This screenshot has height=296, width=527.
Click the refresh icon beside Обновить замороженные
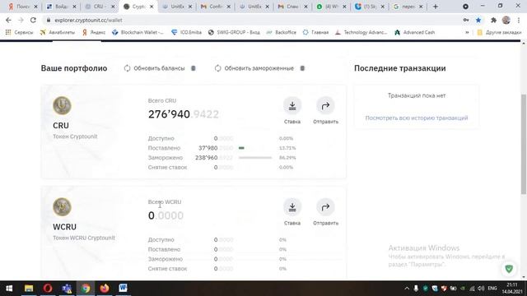pyautogui.click(x=217, y=68)
